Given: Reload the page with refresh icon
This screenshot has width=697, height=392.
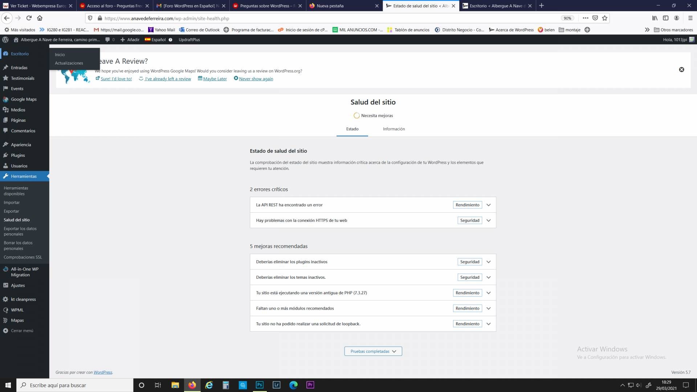Looking at the screenshot, I should tap(29, 18).
